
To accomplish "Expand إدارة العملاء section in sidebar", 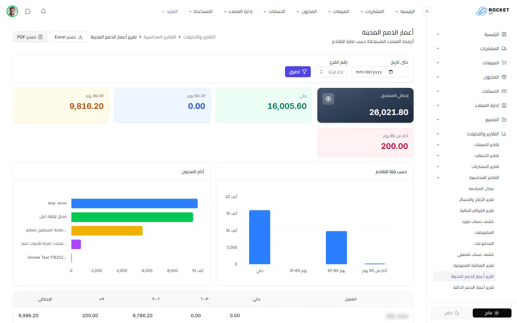I will click(438, 105).
